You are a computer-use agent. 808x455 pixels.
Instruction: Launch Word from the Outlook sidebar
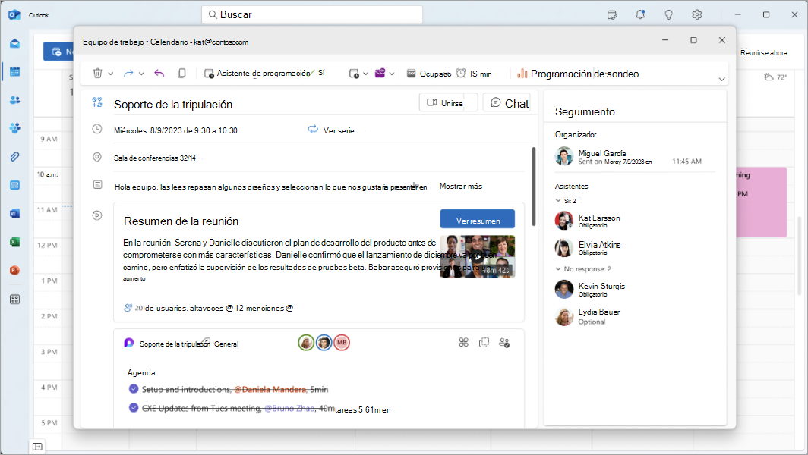click(14, 214)
